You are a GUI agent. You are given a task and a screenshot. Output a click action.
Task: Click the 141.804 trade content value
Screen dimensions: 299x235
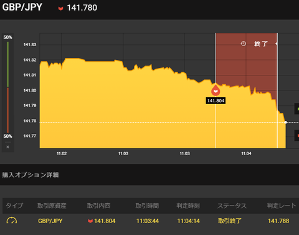tap(105, 221)
